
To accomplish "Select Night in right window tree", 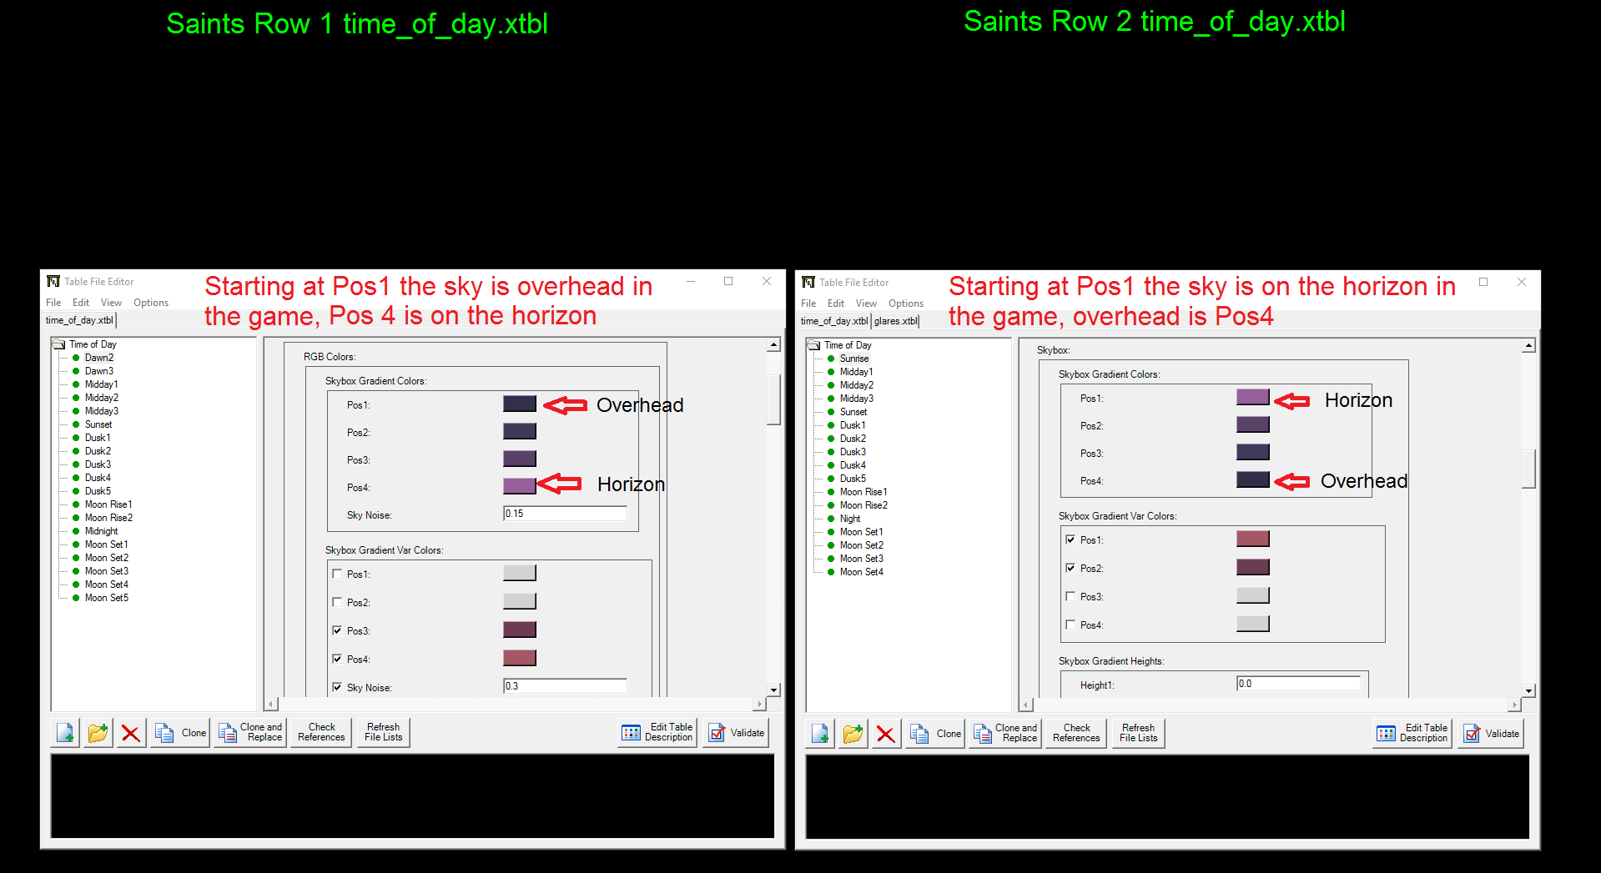I will [850, 519].
